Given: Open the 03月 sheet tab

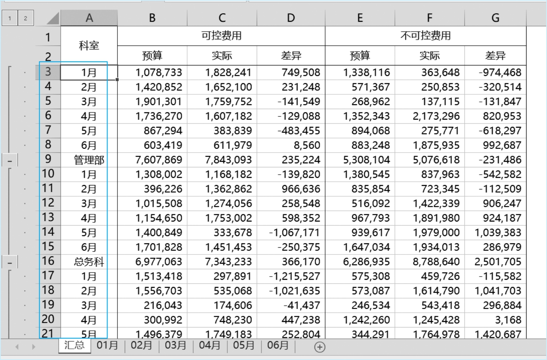Looking at the screenshot, I should (x=176, y=346).
